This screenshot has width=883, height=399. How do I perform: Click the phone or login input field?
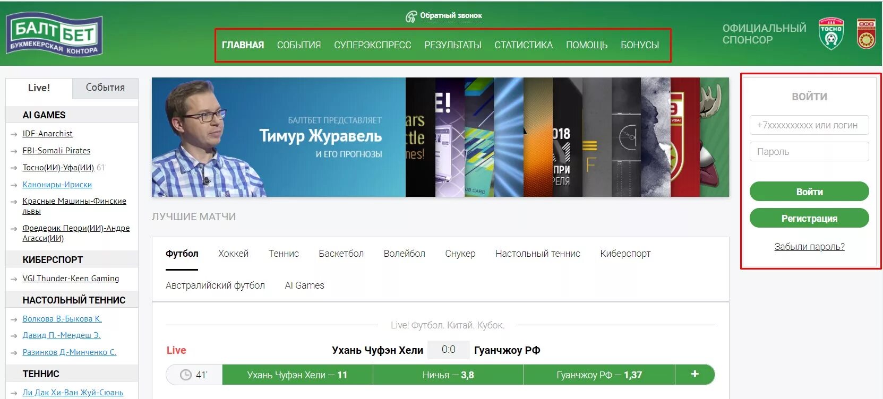[809, 125]
